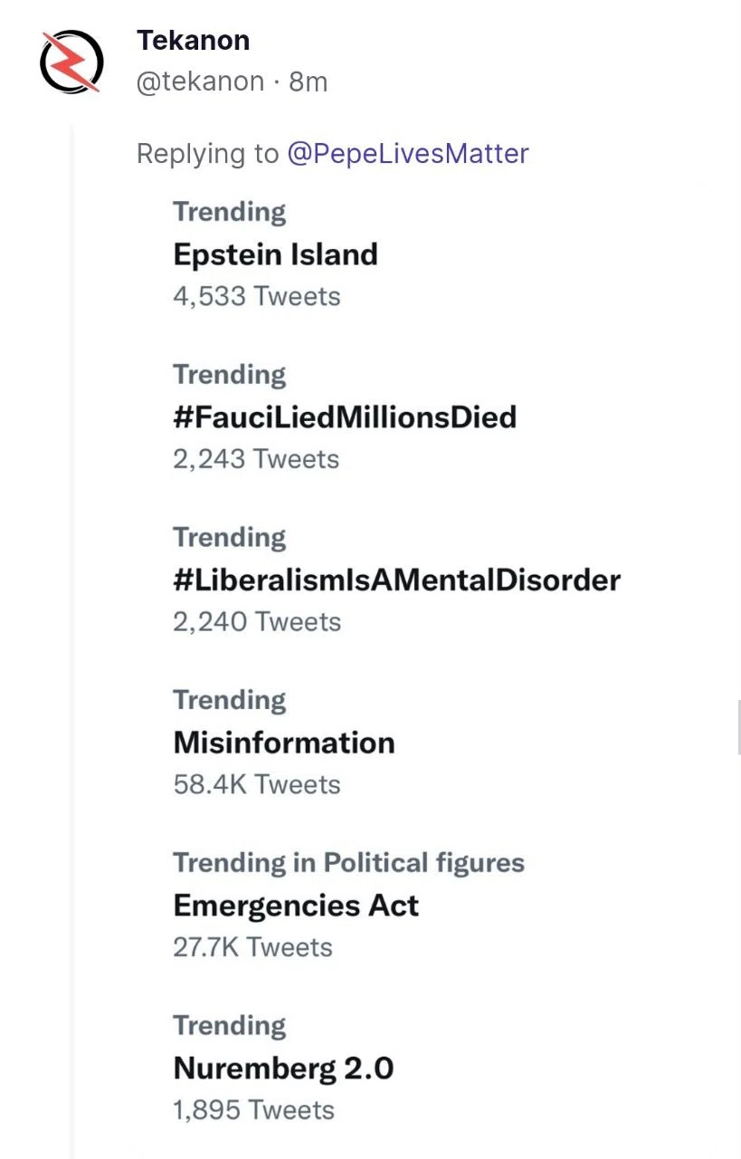Click the Misinformation trending topic
The image size is (741, 1159).
click(x=284, y=742)
